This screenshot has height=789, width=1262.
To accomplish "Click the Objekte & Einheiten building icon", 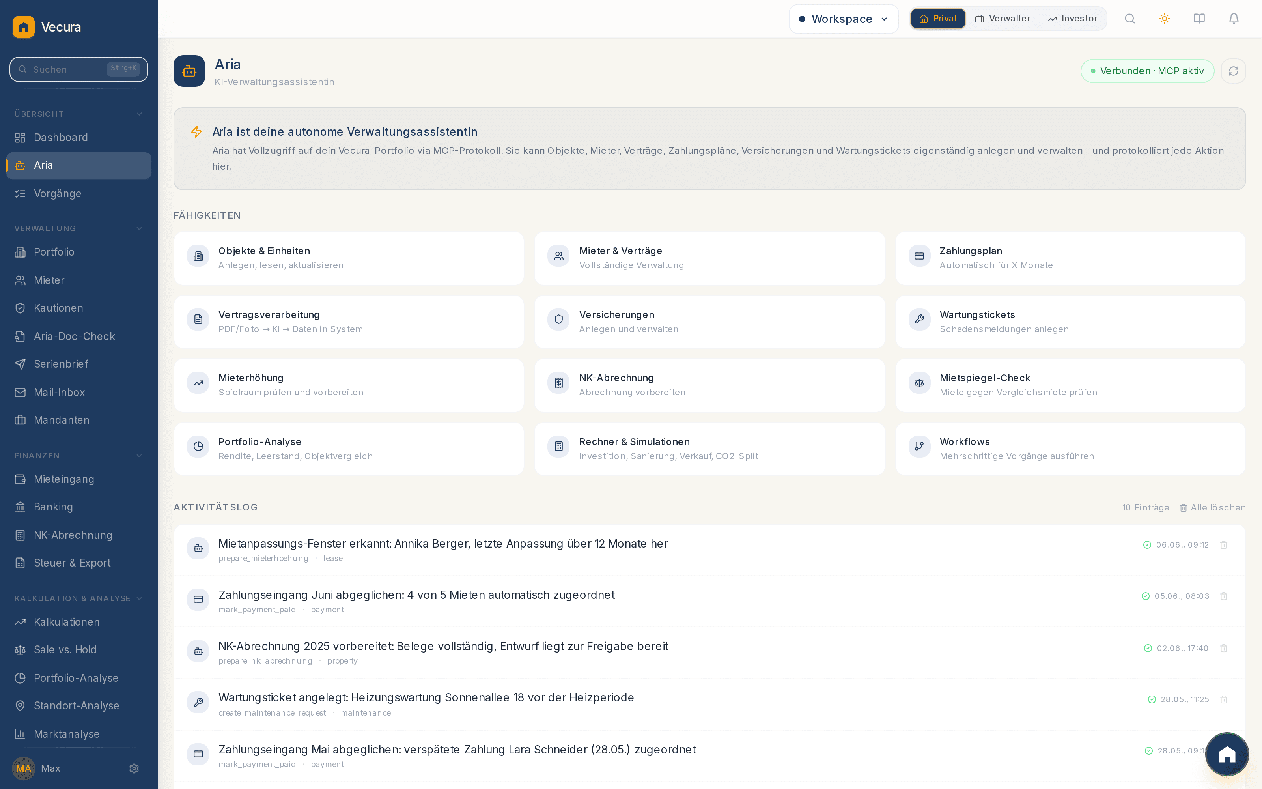I will [x=198, y=256].
